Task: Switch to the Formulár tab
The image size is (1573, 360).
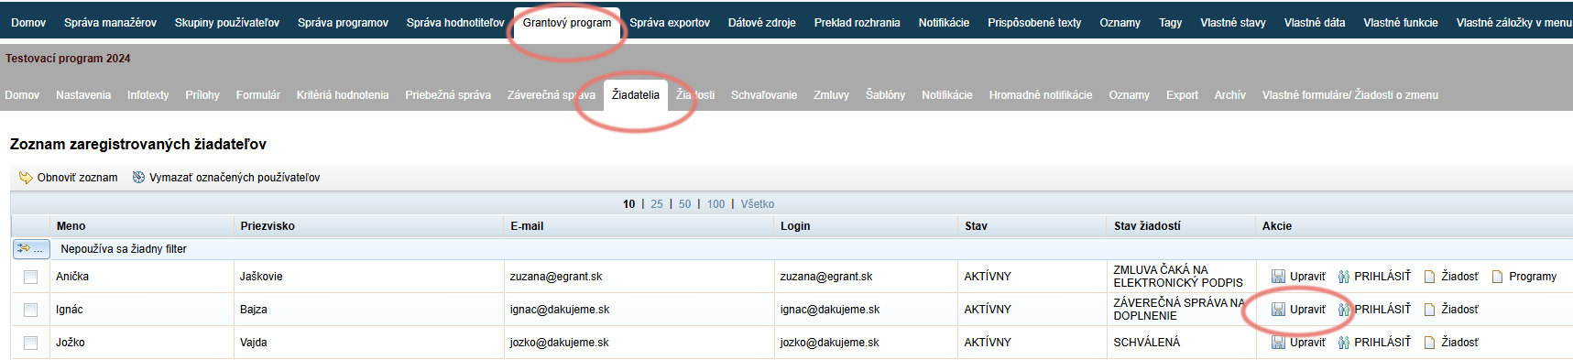Action: [258, 95]
